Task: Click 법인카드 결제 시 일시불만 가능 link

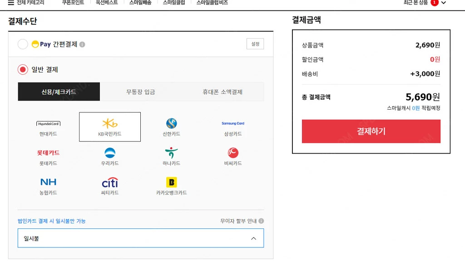Action: [52, 221]
